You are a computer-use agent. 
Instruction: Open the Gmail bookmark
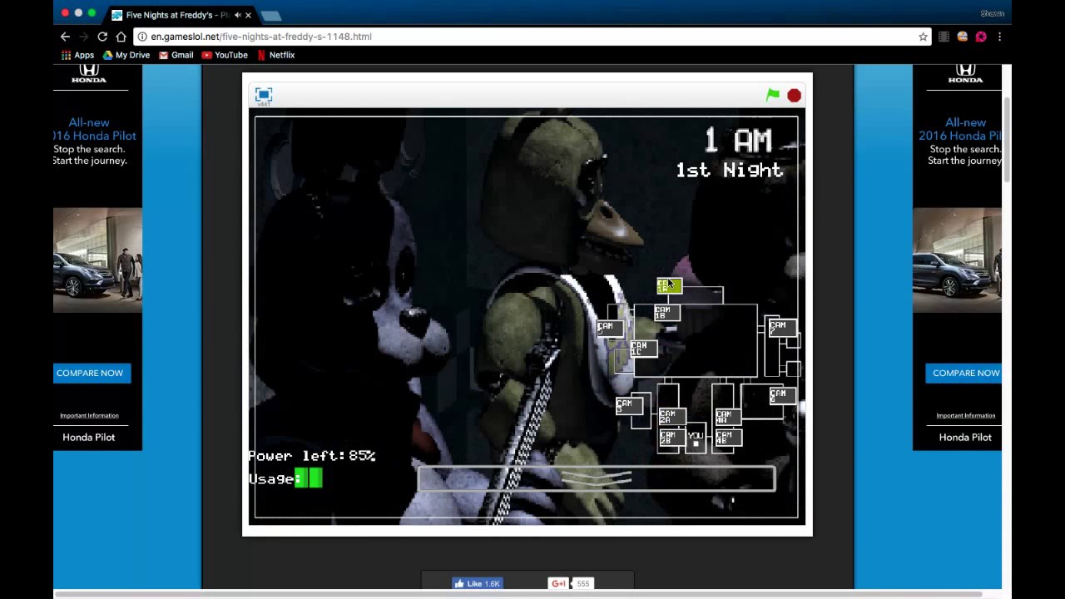point(176,55)
